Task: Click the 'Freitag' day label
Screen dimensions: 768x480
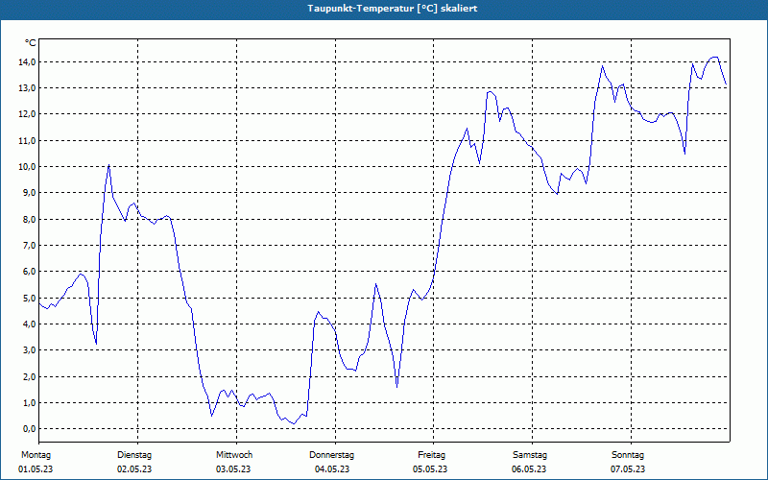Action: coord(431,455)
